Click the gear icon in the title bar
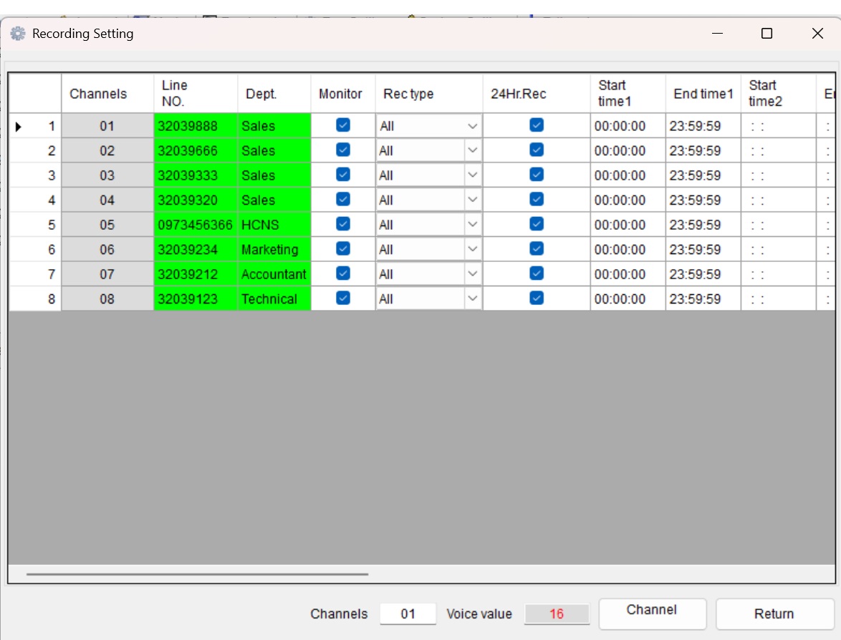This screenshot has width=841, height=640. [x=17, y=33]
